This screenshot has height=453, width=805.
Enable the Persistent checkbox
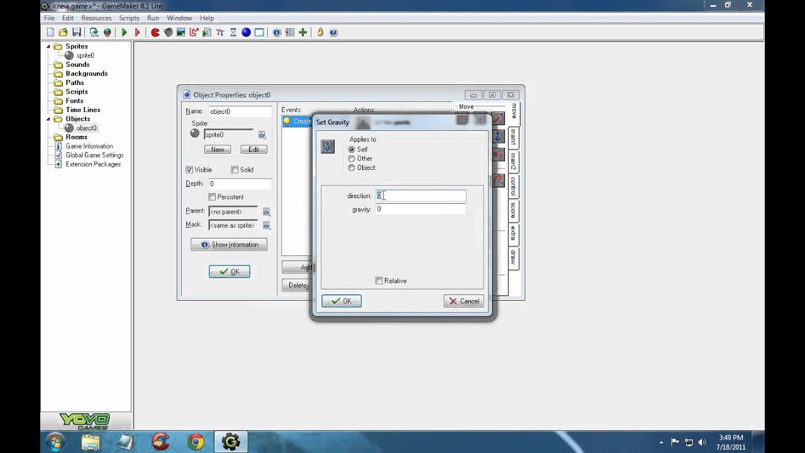(212, 197)
